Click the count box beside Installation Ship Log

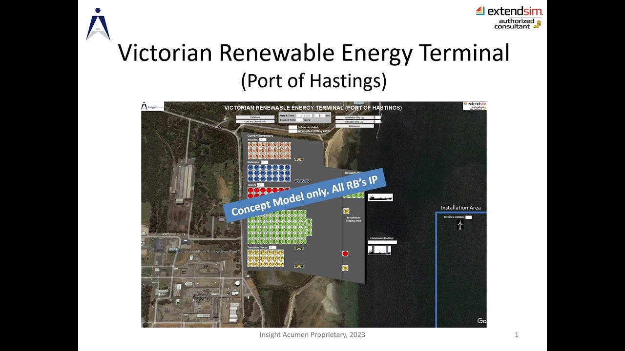click(x=377, y=117)
